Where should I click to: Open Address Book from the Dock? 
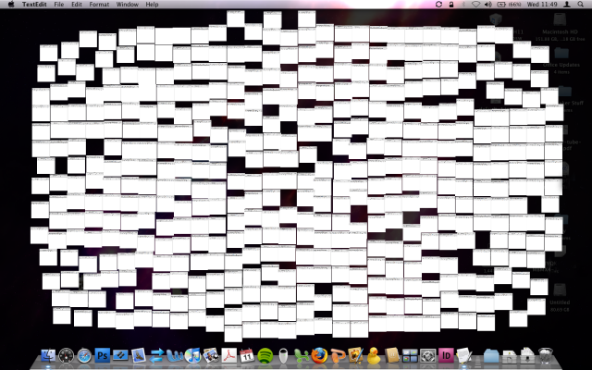pyautogui.click(x=392, y=355)
